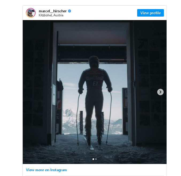Viewport: 181px width, 176px height.
Task: Click the blue verified badge icon
Action: (70, 11)
